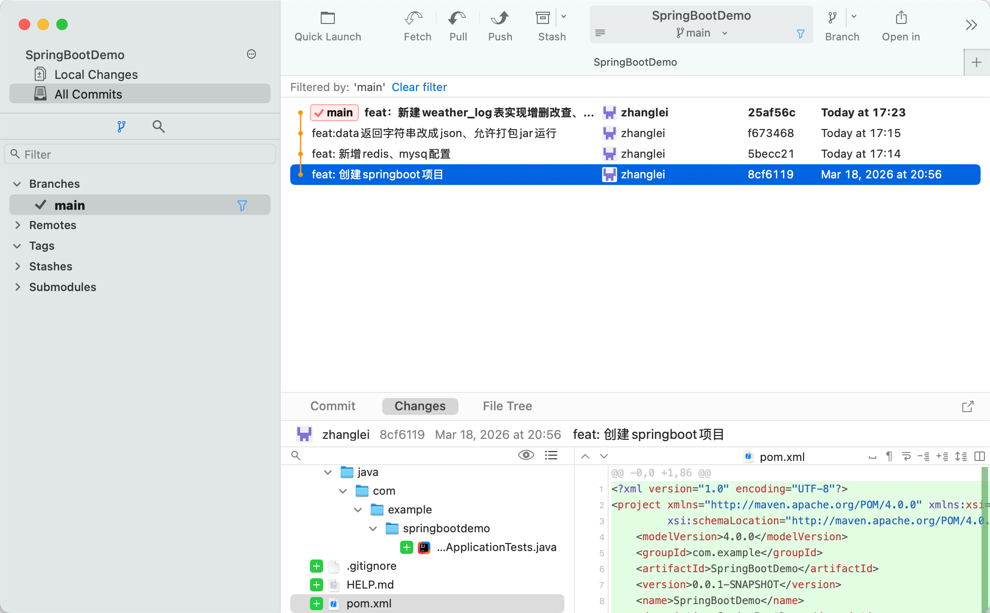This screenshot has height=613, width=990.
Task: Open diff in external window icon
Action: [967, 406]
